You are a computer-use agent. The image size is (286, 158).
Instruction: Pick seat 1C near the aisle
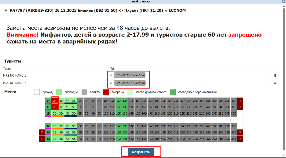[48, 126]
